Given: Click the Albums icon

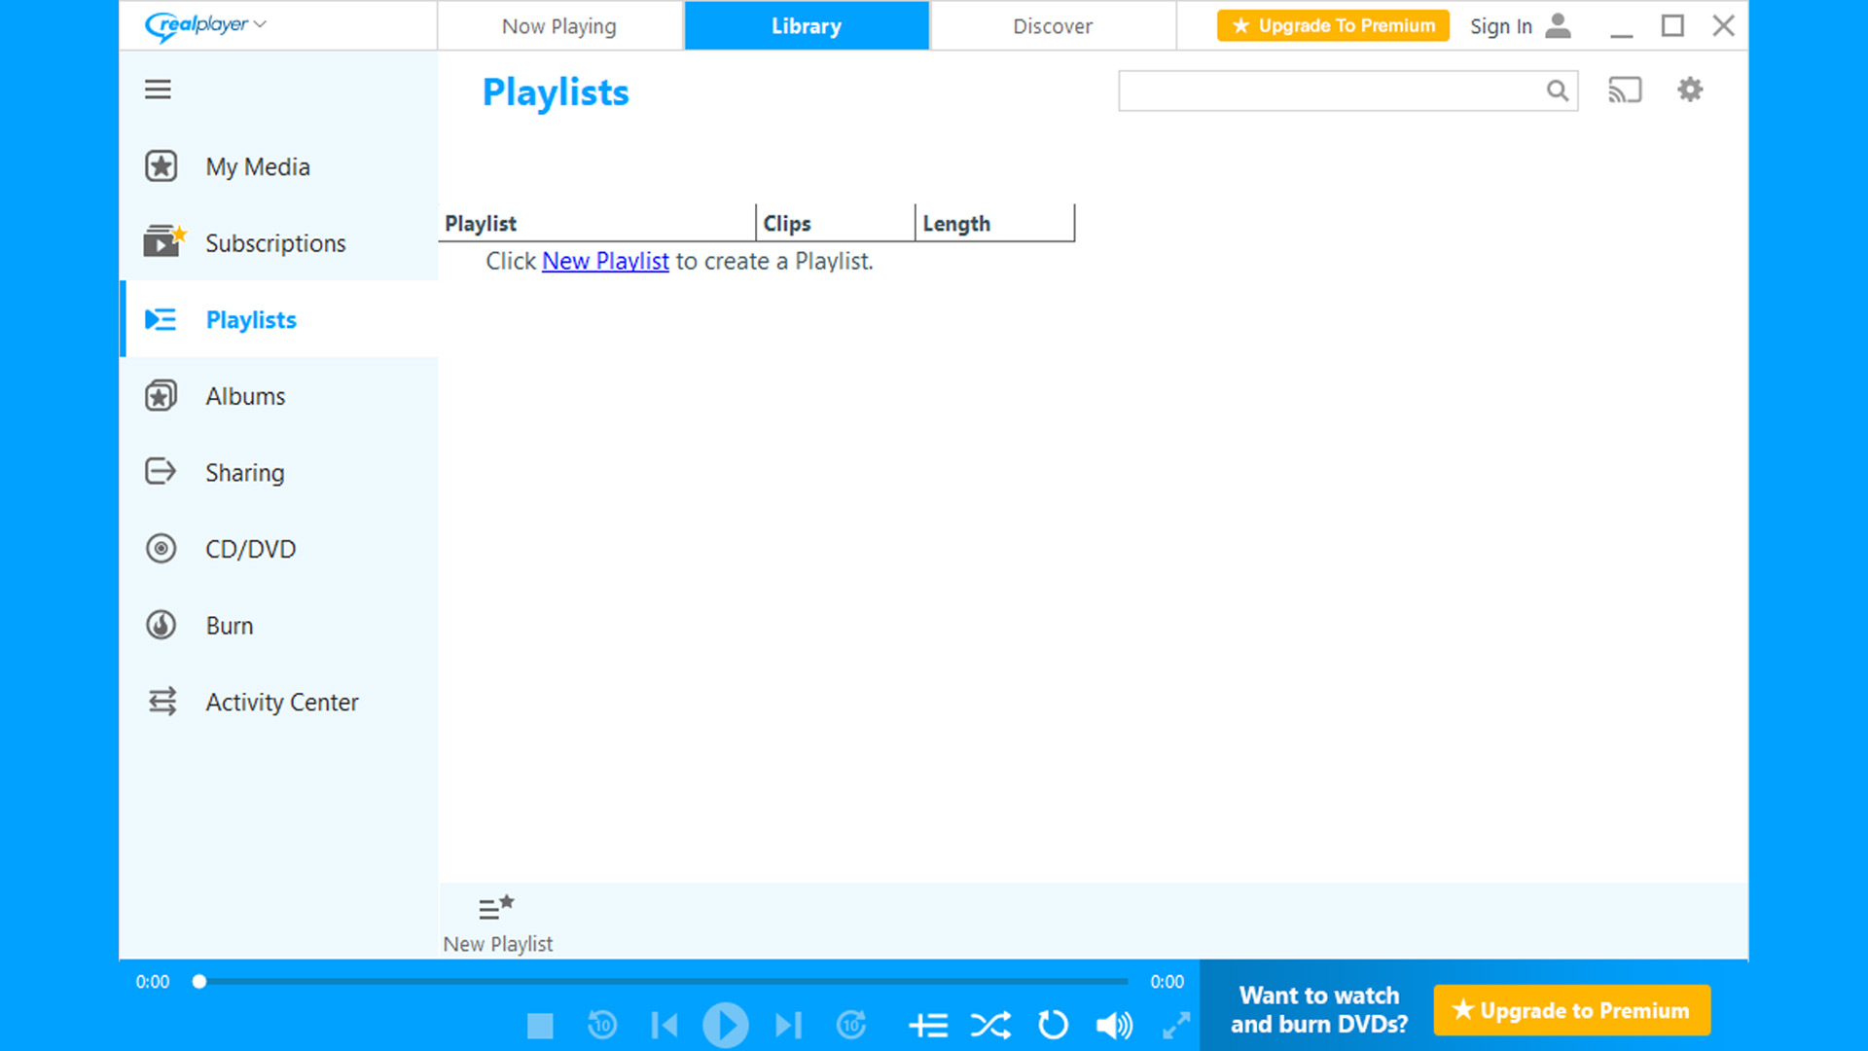Looking at the screenshot, I should coord(162,396).
